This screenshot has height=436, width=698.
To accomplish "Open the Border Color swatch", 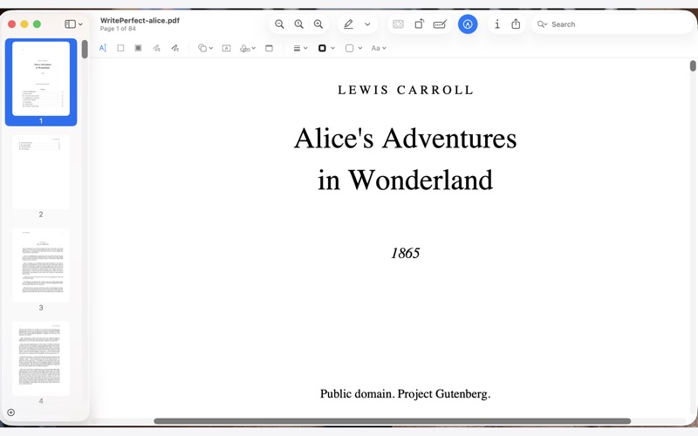I will click(326, 48).
